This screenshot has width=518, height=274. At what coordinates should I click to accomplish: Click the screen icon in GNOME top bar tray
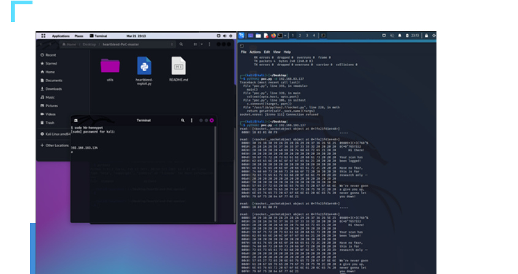[218, 36]
